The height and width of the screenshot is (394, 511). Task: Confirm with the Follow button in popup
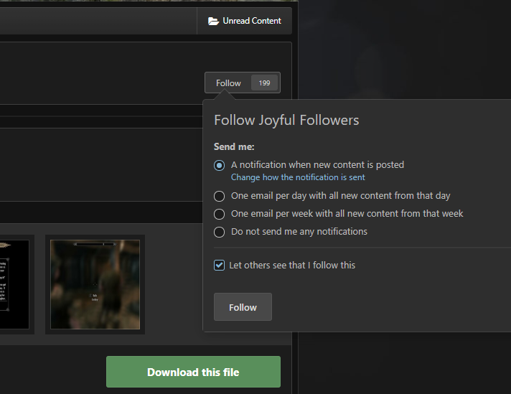[x=243, y=307]
